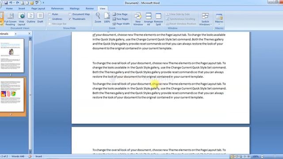Image resolution: width=283 pixels, height=159 pixels.
Task: Click the Undo icon
Action: click(x=11, y=3)
